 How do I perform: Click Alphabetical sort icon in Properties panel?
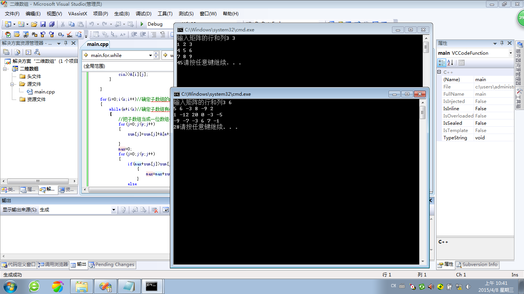450,62
